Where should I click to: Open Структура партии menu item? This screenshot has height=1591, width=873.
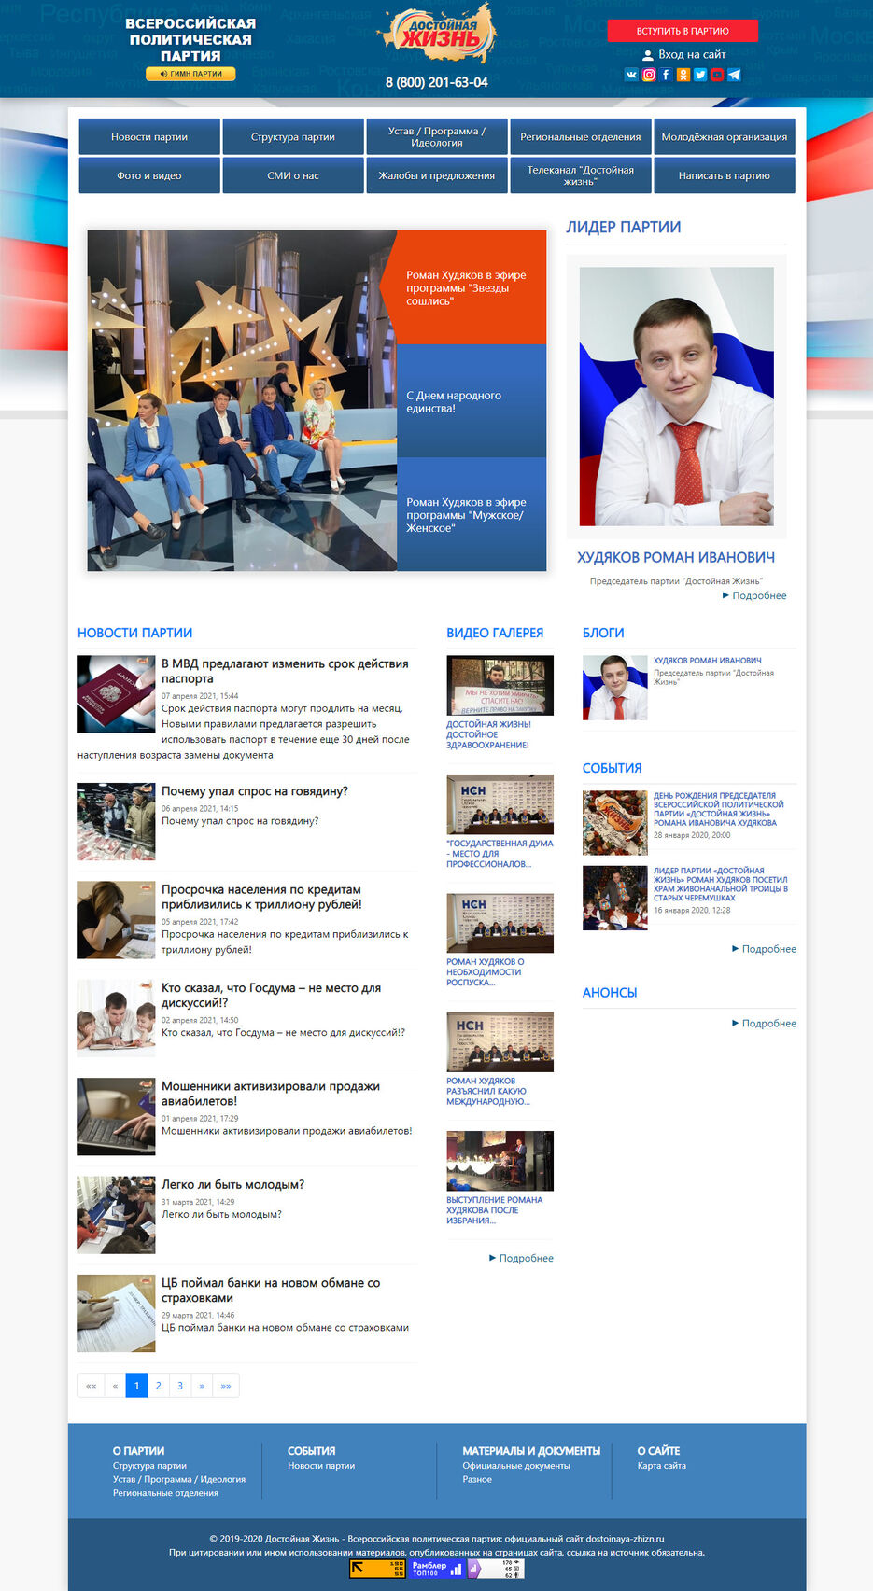[293, 136]
